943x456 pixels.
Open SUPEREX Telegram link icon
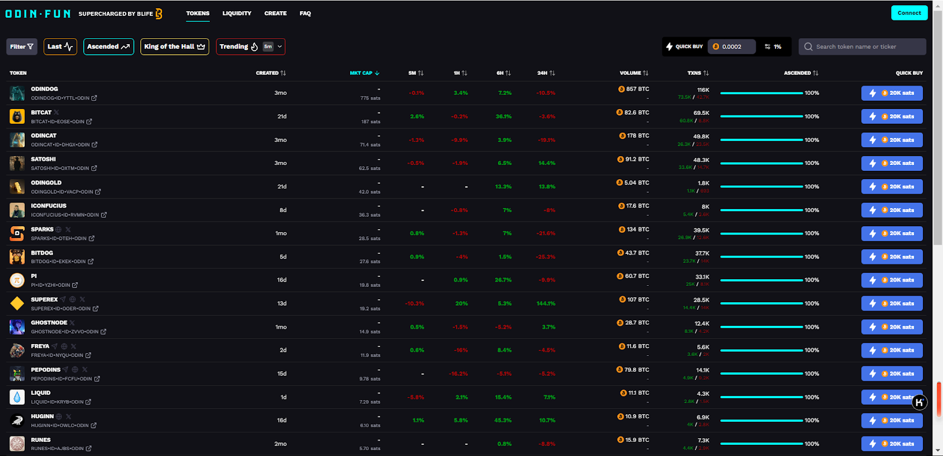click(x=63, y=299)
